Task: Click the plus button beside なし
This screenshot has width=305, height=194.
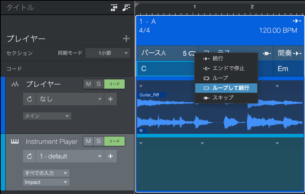Action: (x=111, y=99)
